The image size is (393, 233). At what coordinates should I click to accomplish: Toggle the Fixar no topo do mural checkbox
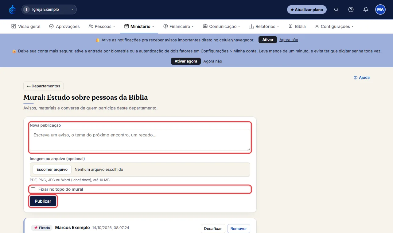[33, 189]
